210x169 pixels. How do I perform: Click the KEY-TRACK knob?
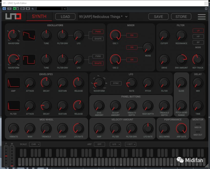click(198, 60)
